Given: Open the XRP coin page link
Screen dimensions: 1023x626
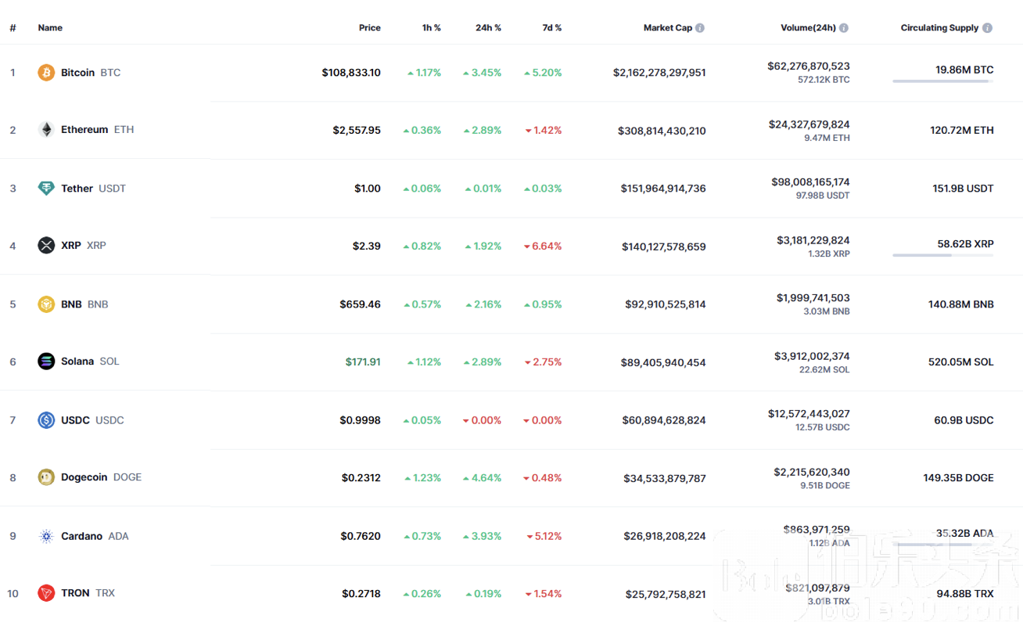Looking at the screenshot, I should click(84, 246).
